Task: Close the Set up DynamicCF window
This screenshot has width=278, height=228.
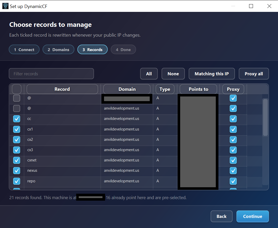Action: [x=269, y=6]
